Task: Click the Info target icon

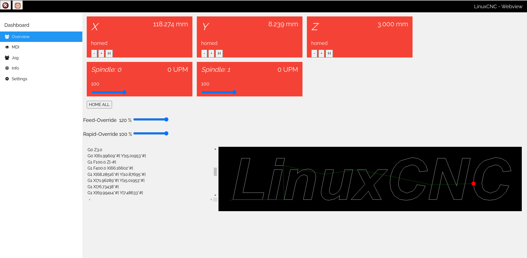Action: [7, 68]
